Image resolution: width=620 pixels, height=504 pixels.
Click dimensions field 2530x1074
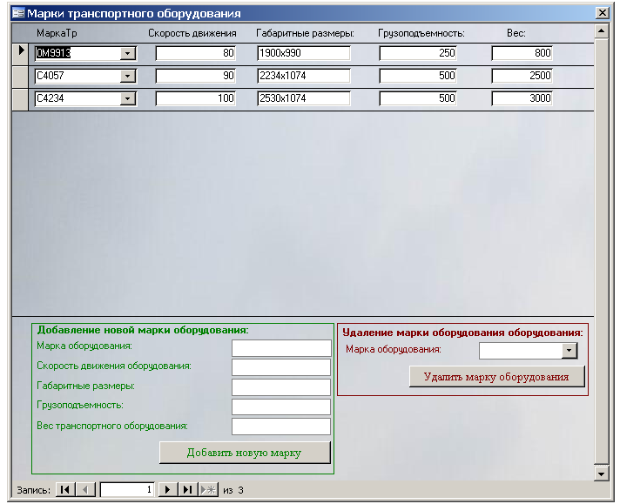pos(304,99)
